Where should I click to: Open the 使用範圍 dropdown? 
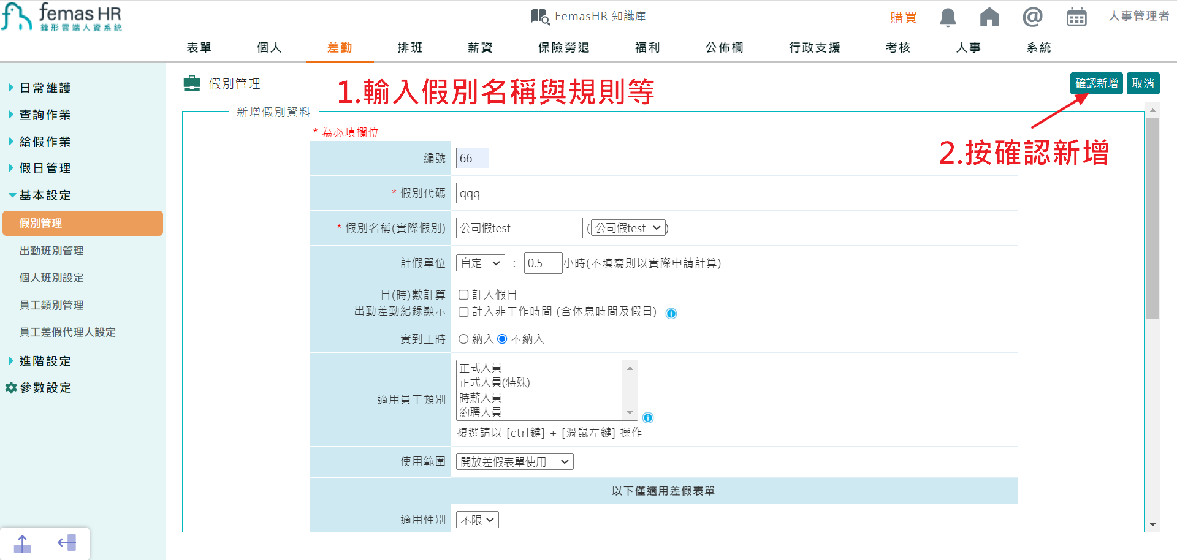[514, 461]
